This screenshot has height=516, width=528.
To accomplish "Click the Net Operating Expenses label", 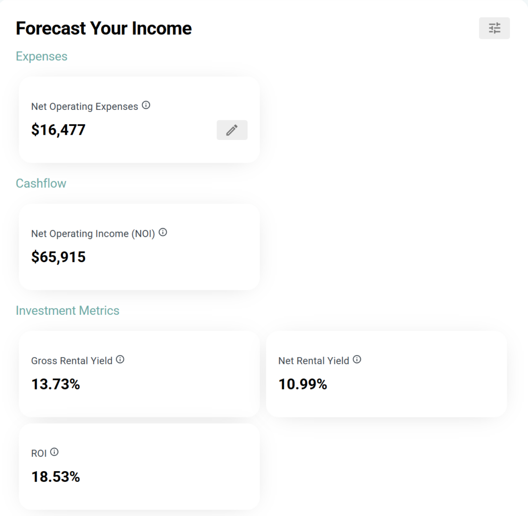I will [85, 107].
